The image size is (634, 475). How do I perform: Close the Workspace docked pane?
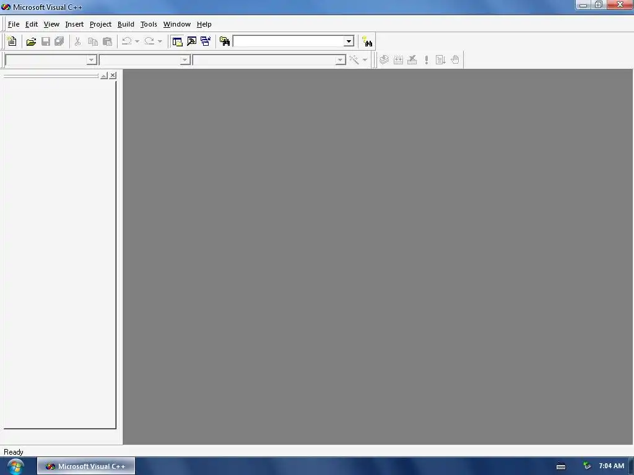coord(113,75)
